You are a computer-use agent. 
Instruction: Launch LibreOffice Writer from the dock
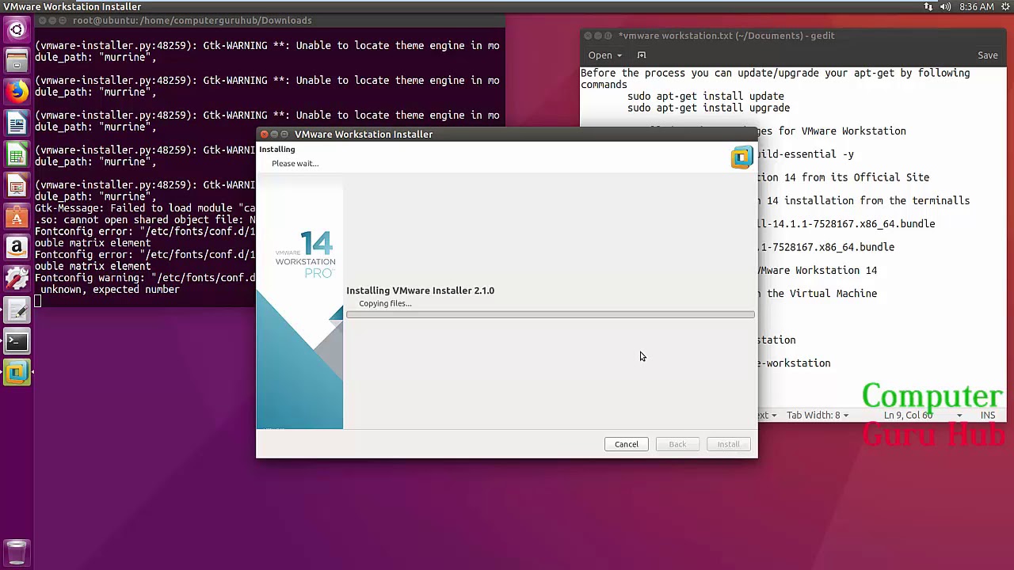click(17, 123)
